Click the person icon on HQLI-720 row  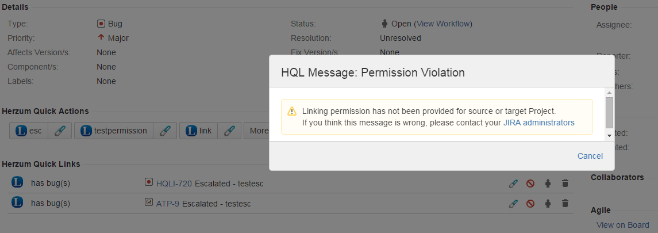(x=548, y=184)
